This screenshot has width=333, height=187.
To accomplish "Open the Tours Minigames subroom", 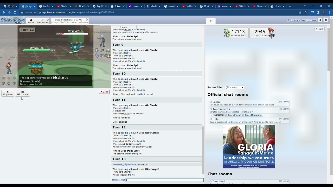I will click(252, 115).
